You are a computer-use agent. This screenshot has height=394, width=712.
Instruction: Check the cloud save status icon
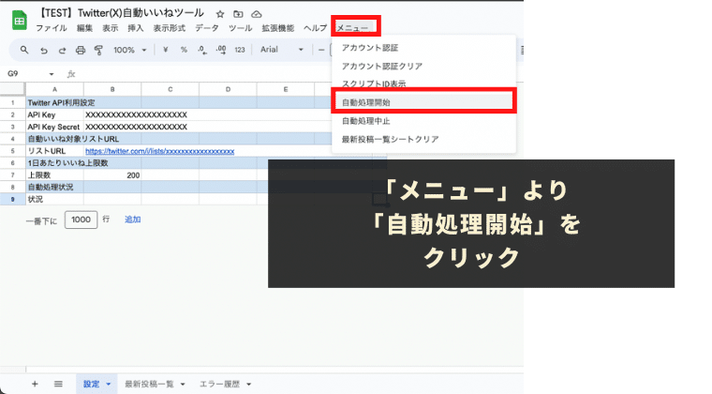coord(256,14)
